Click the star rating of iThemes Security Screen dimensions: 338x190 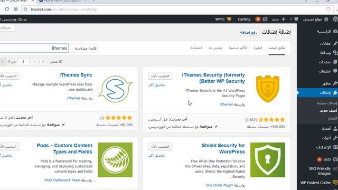click(x=271, y=120)
